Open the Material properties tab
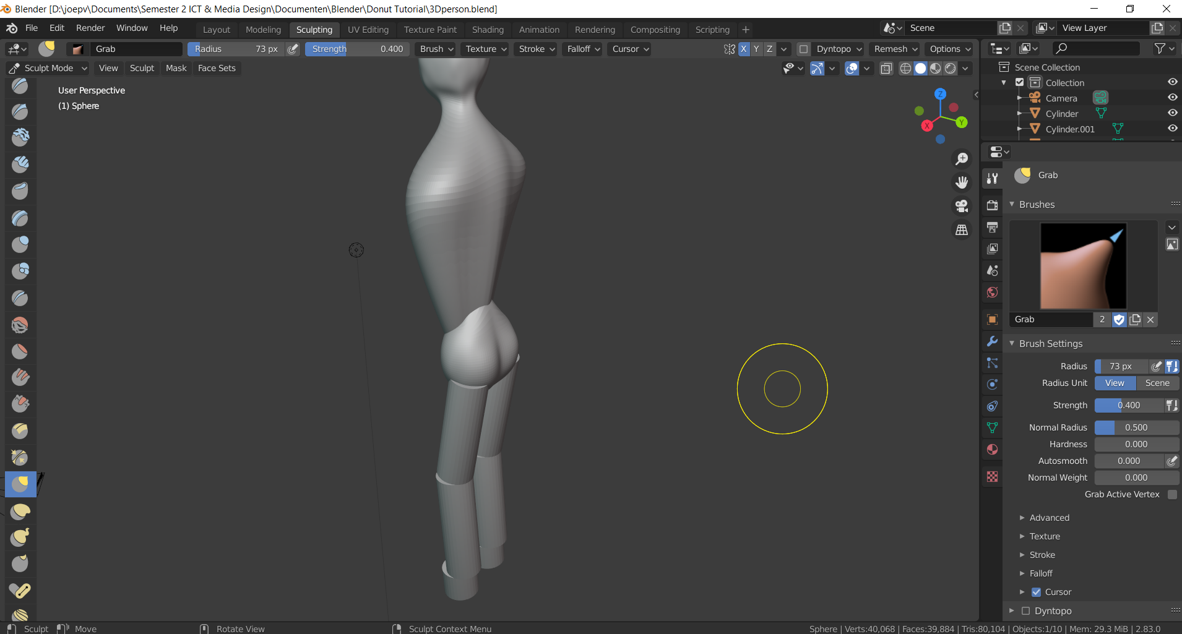 click(992, 450)
